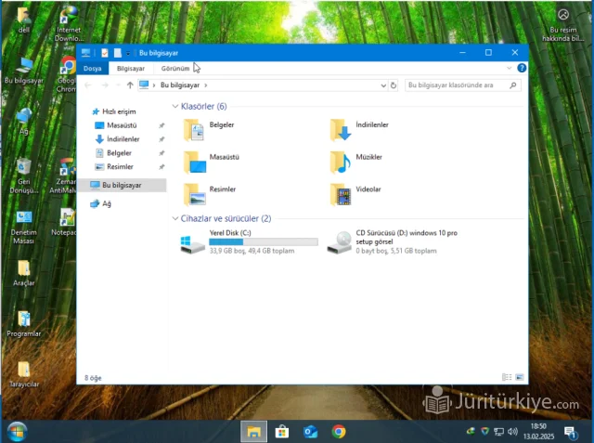Screen dimensions: 594x443
Task: Select the Araçlar desktop folder
Action: coord(23,273)
